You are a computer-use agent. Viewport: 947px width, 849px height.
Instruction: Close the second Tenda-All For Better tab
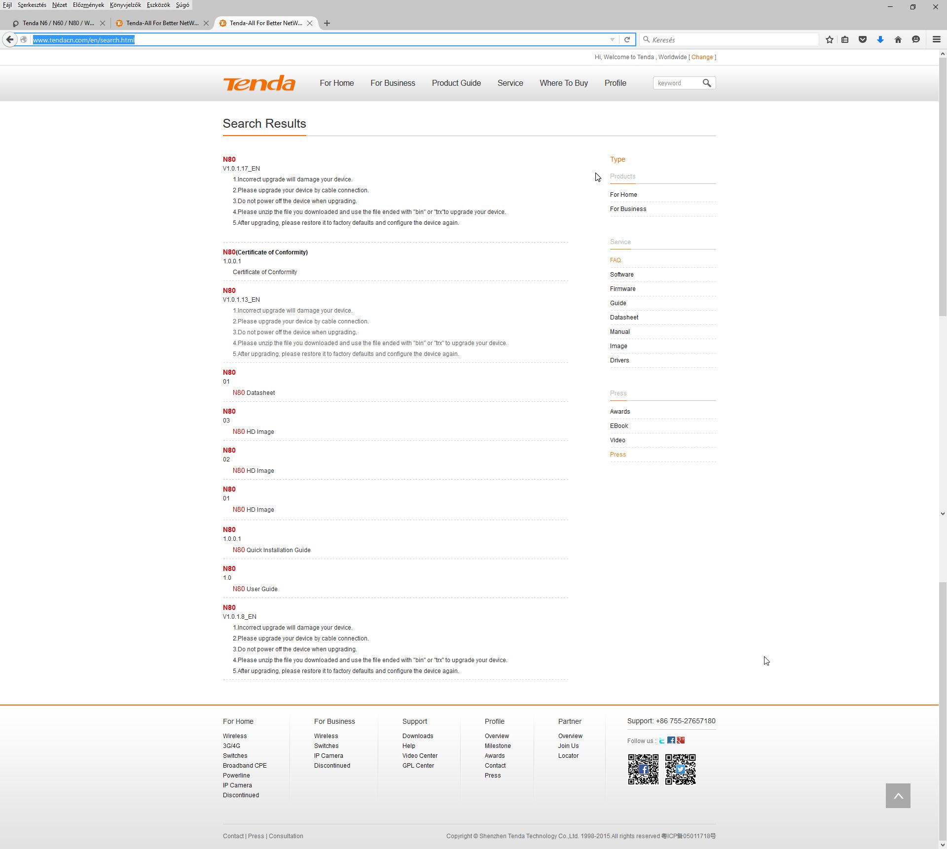point(206,23)
